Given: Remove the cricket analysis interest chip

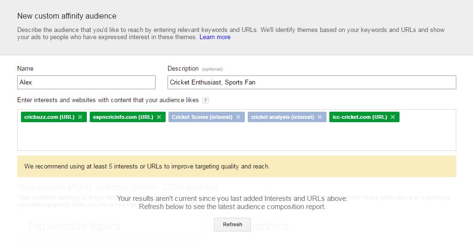Looking at the screenshot, I should (320, 117).
